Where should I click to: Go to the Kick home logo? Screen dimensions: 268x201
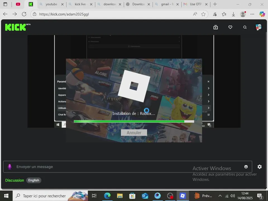(x=16, y=27)
